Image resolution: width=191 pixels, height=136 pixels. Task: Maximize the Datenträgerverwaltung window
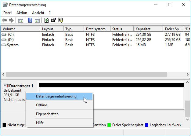click(x=170, y=5)
